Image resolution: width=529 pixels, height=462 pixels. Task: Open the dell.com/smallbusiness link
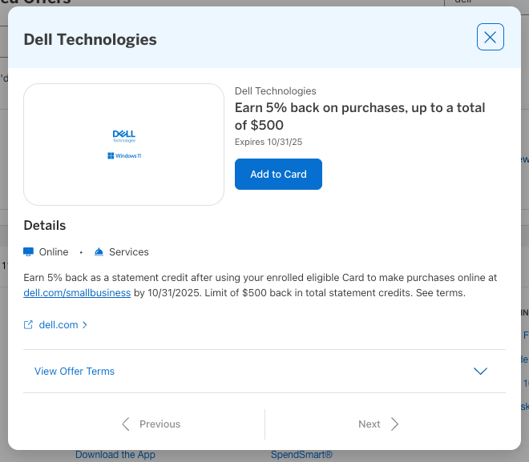pyautogui.click(x=77, y=293)
